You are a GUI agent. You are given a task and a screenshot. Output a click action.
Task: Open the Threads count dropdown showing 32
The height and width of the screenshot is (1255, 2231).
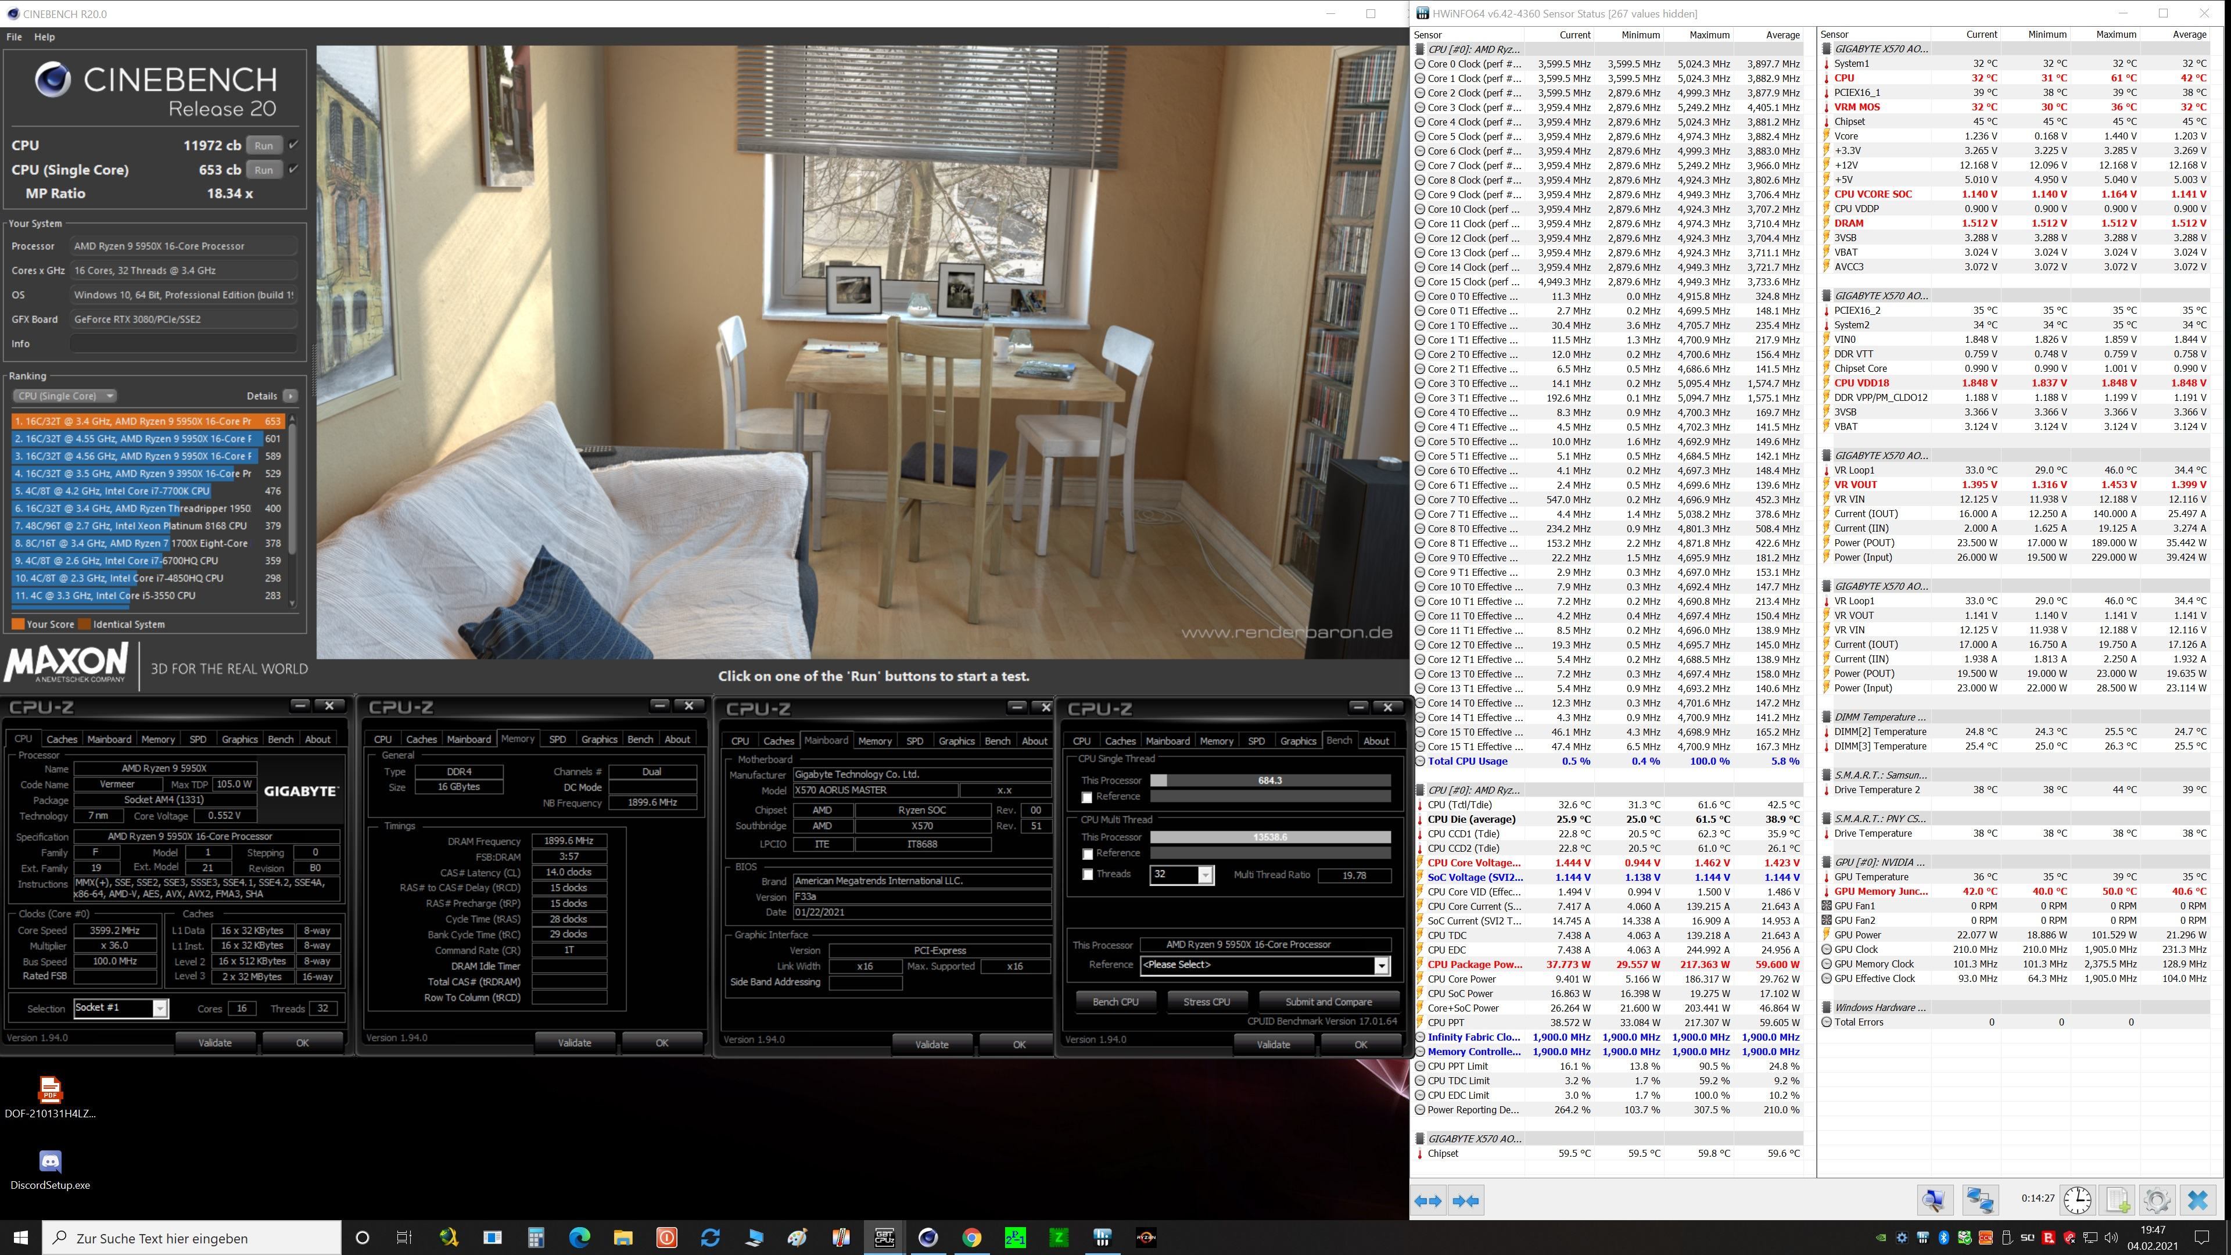click(1181, 875)
